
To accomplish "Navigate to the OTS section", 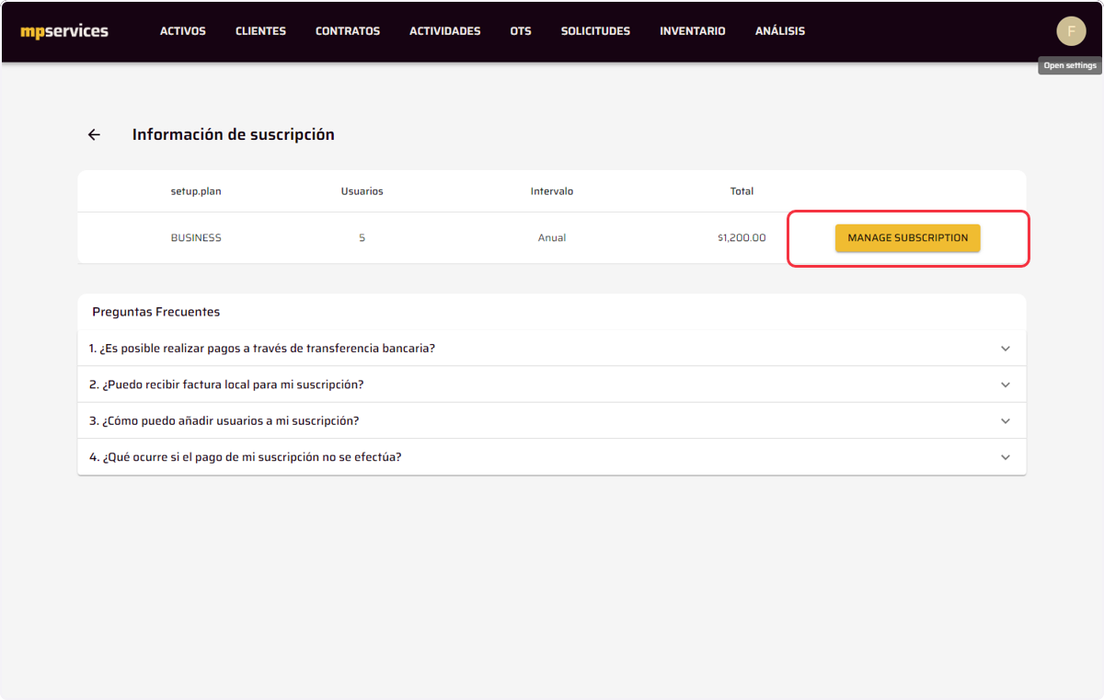I will 521,31.
